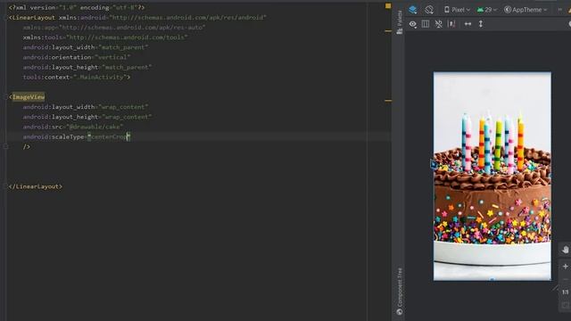The image size is (571, 321).
Task: Click the xmlns:app namespace line
Action: (114, 28)
